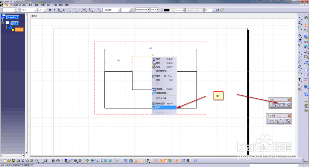Click the Open folder icon
The width and height of the screenshot is (309, 167).
9,161
